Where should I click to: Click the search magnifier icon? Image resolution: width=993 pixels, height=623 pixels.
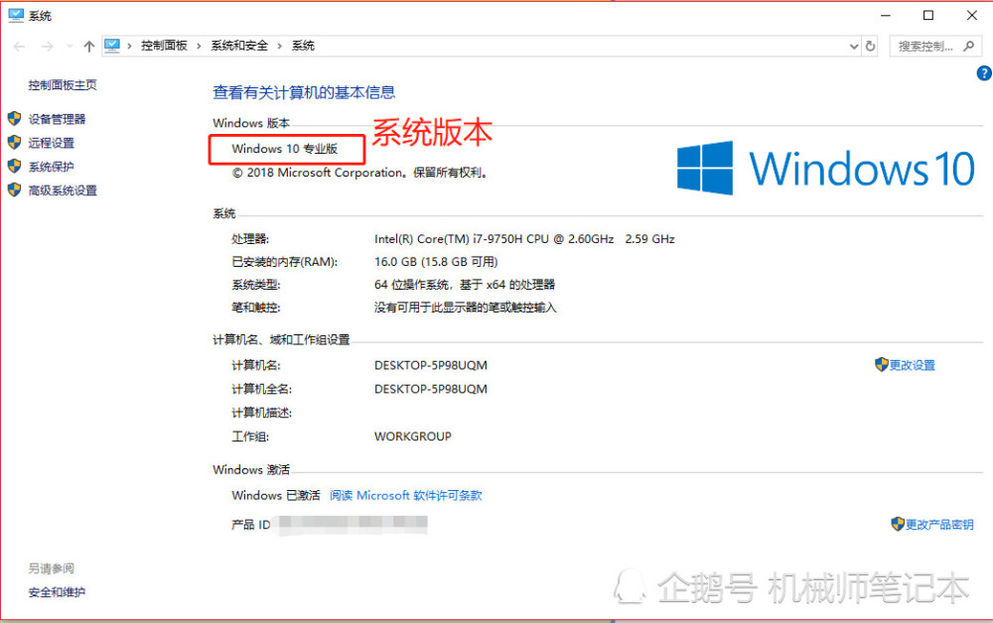pos(969,46)
